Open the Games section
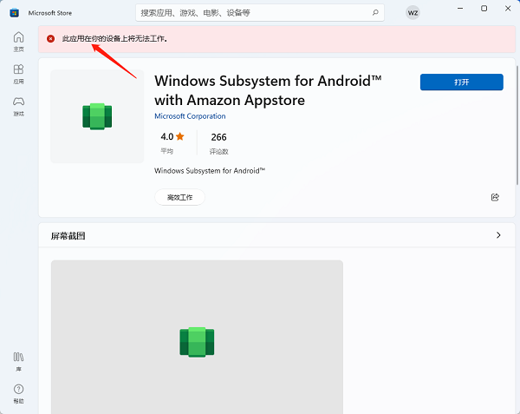This screenshot has height=414, width=520. pos(18,106)
